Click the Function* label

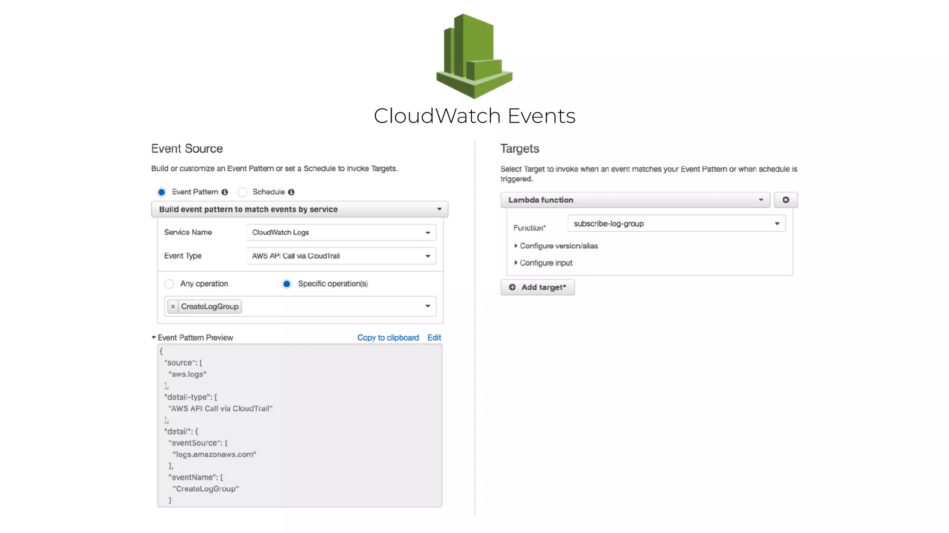coord(530,228)
